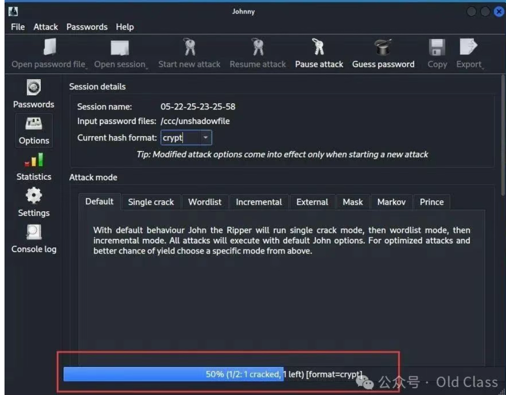Open the Settings gear panel

click(34, 202)
